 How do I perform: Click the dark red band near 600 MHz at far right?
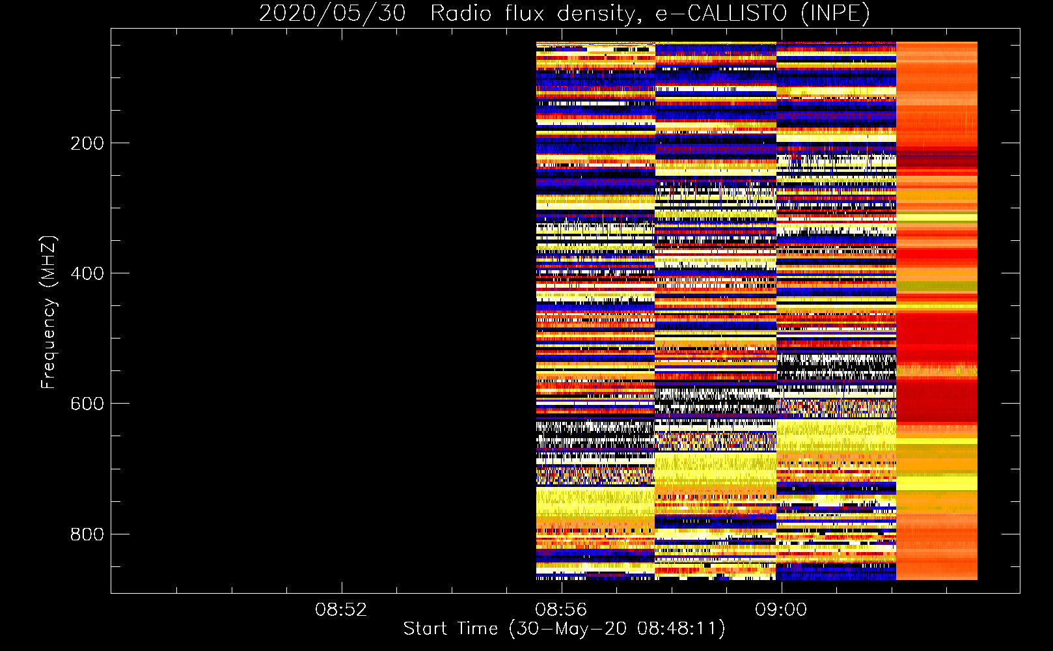937,400
